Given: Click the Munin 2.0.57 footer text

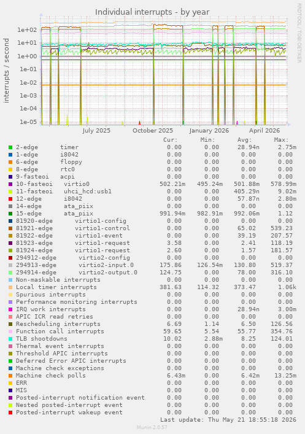Looking at the screenshot, I should point(152,427).
